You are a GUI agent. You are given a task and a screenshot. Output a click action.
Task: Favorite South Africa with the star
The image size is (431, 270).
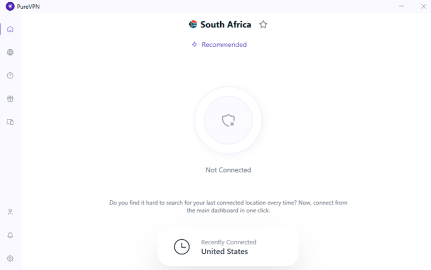(263, 25)
